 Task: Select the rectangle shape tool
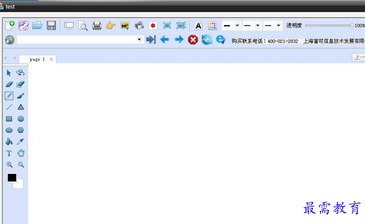[x=9, y=119]
